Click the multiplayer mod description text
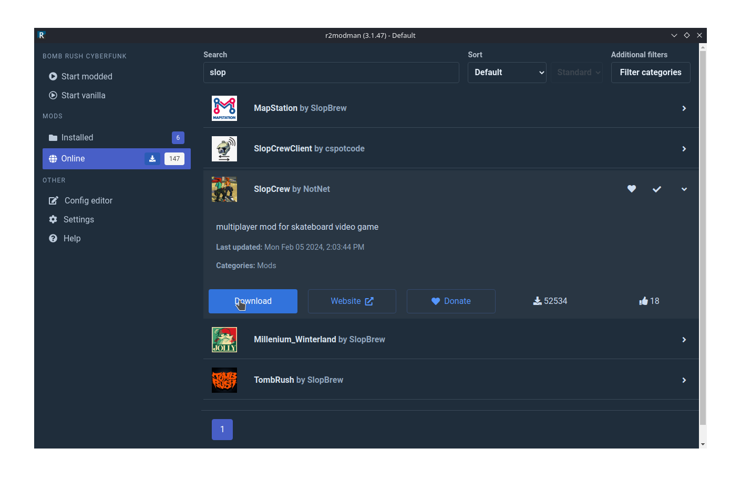Screen dimensions: 741x489 click(297, 227)
